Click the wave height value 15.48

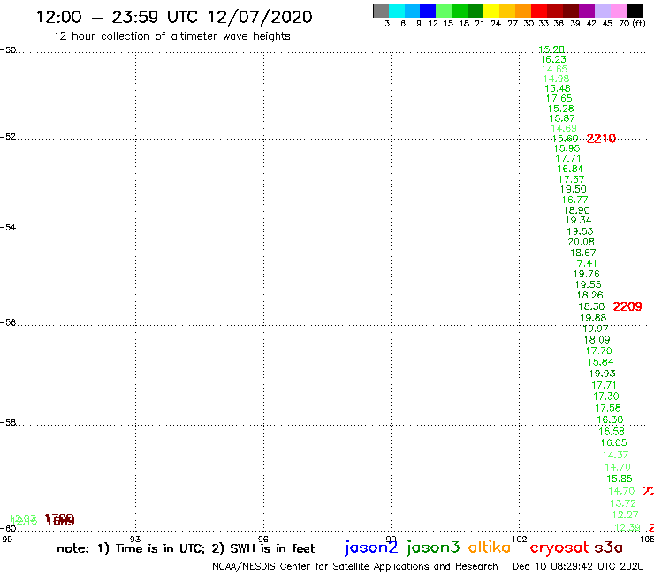coord(558,88)
